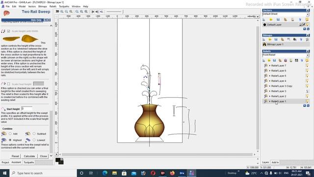Expand Relief Layer 2 tree arrow
The image size is (314, 177).
coord(270,96)
